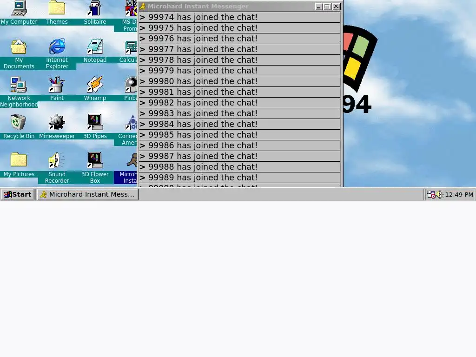Select message "99975 has joined the chat!"
Image resolution: width=476 pixels, height=357 pixels.
pyautogui.click(x=239, y=28)
